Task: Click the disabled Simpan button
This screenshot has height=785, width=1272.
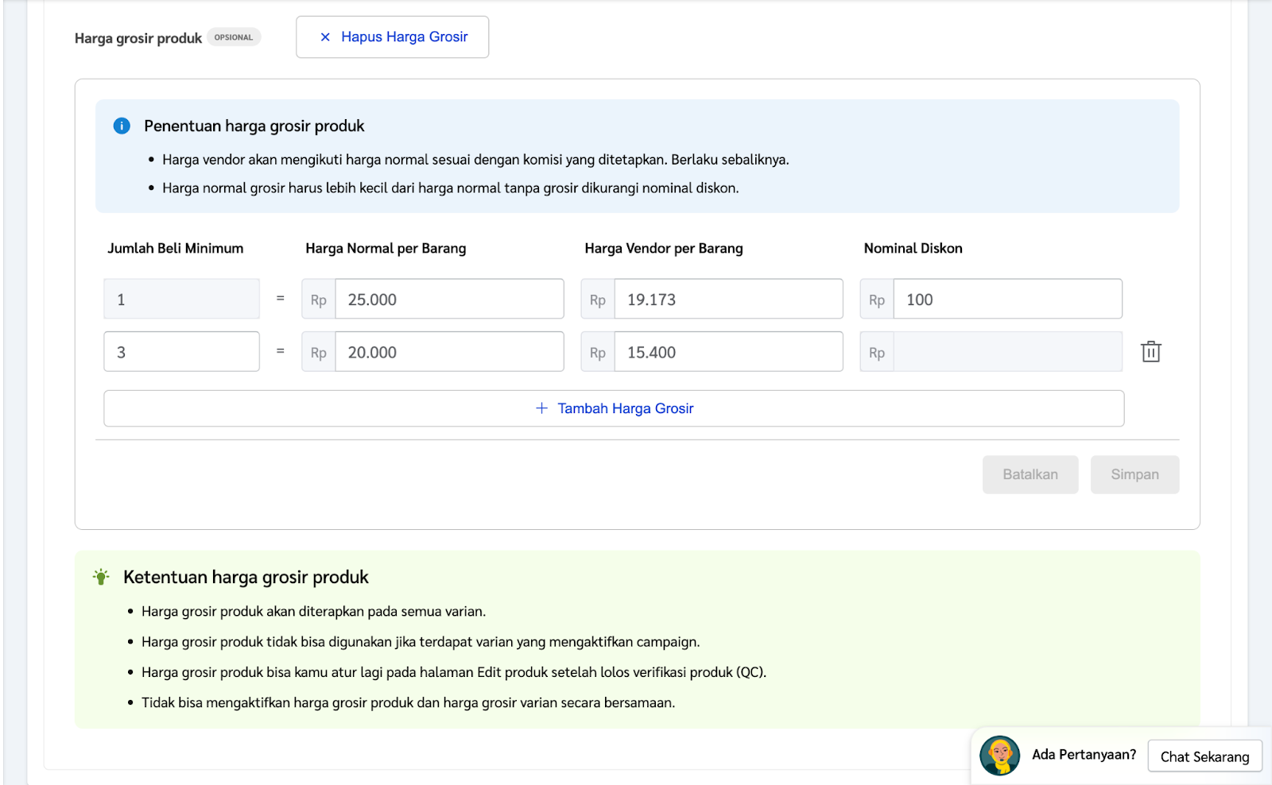Action: click(x=1134, y=474)
